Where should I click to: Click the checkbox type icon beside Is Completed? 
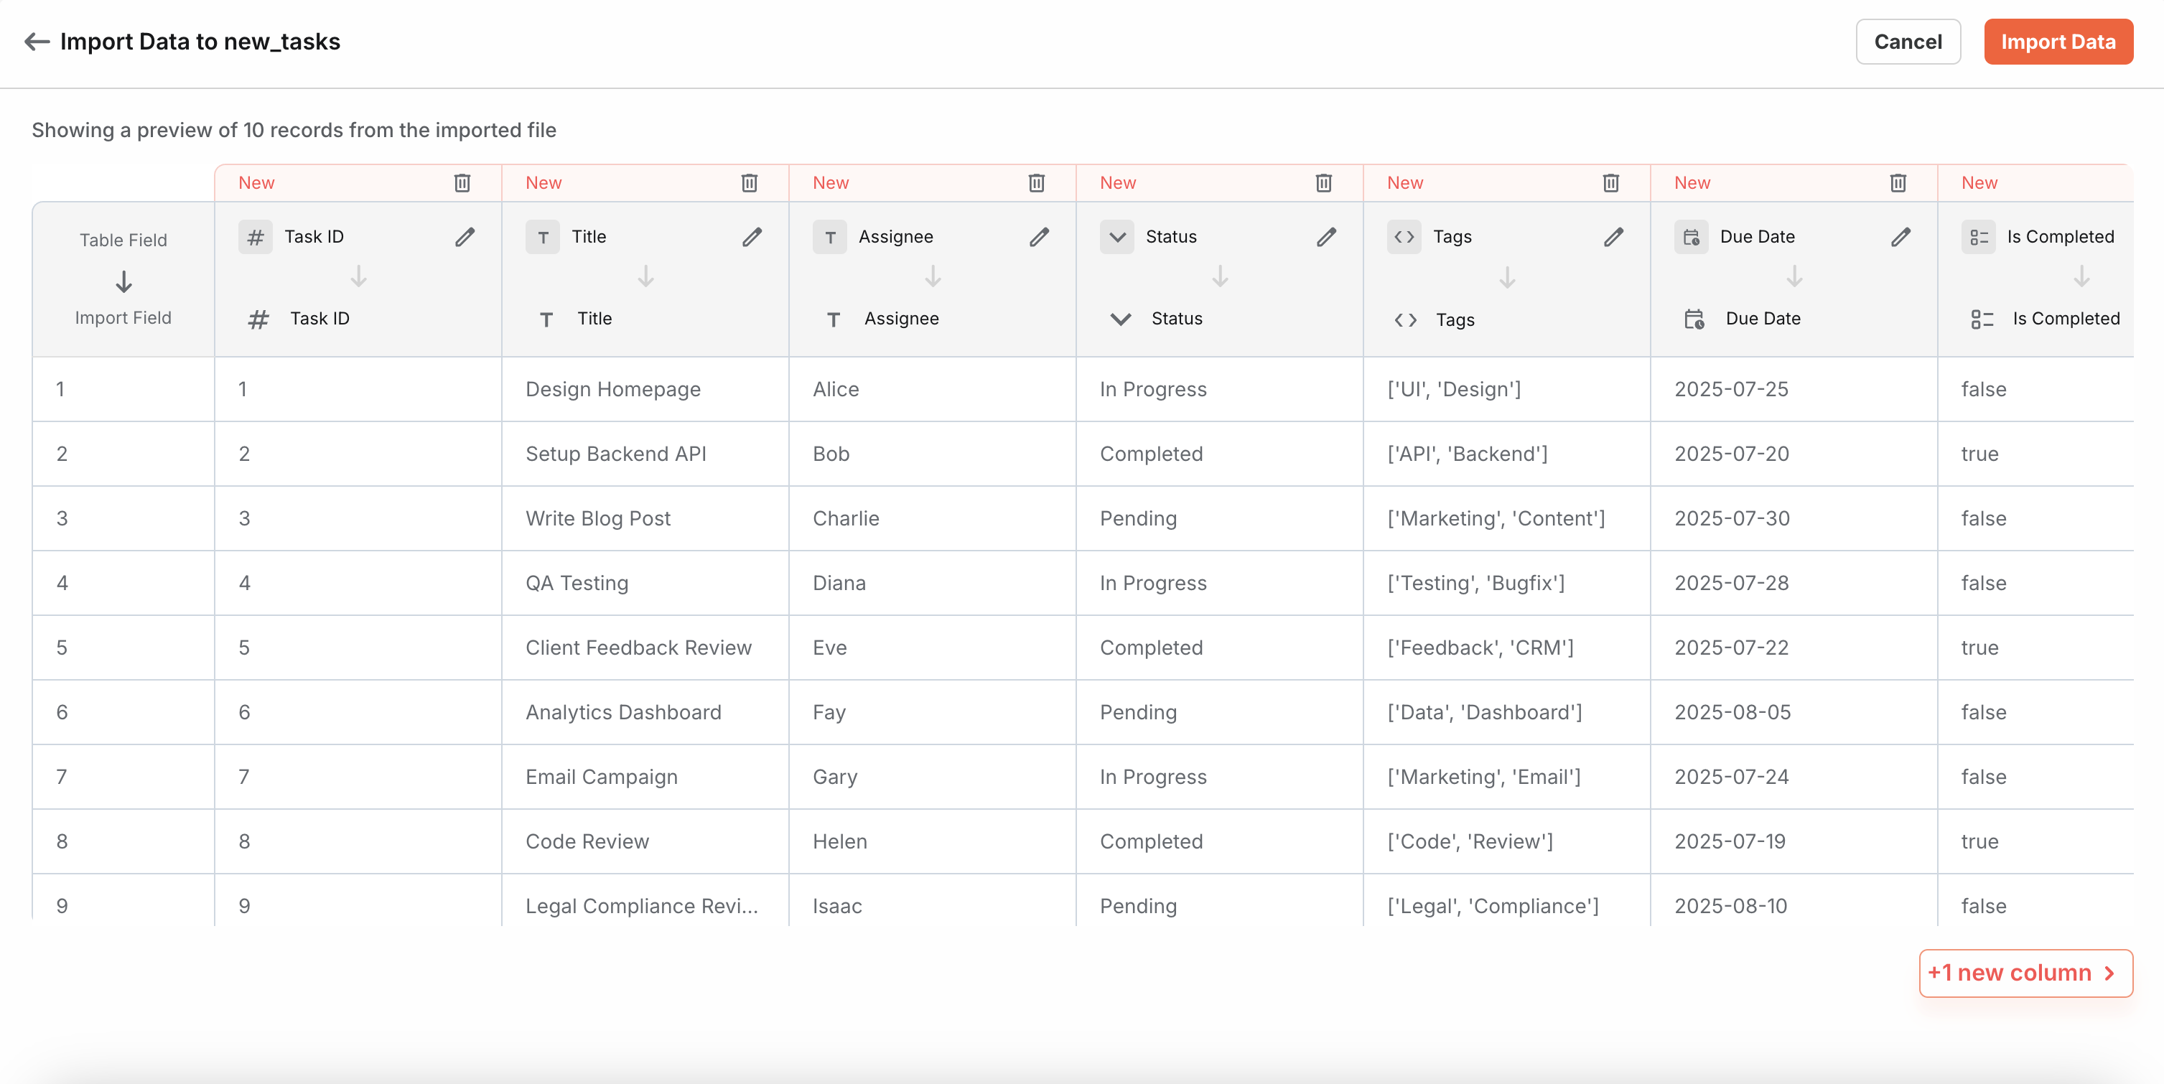(1979, 237)
